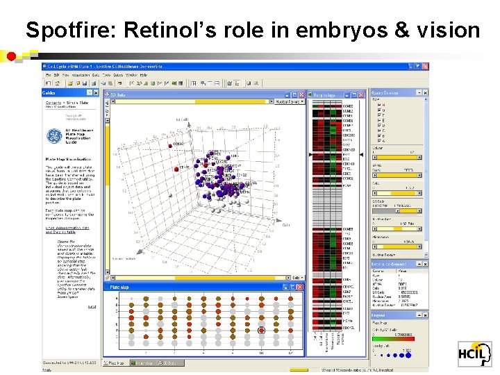Click the next link in Guides panel
The height and width of the screenshot is (375, 500).
point(92,307)
